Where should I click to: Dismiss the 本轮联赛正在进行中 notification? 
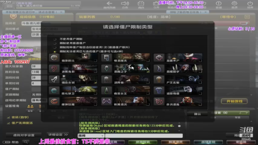pyautogui.click(x=61, y=12)
